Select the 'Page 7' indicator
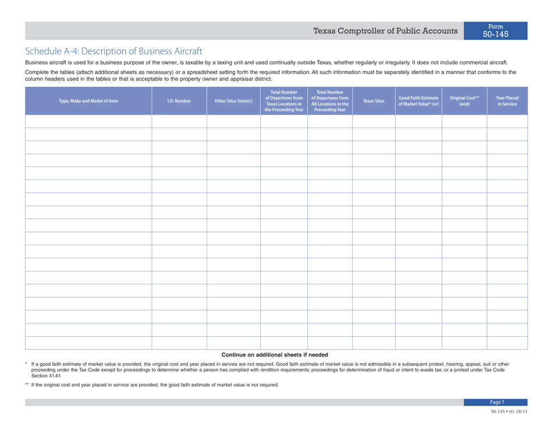 point(496,402)
